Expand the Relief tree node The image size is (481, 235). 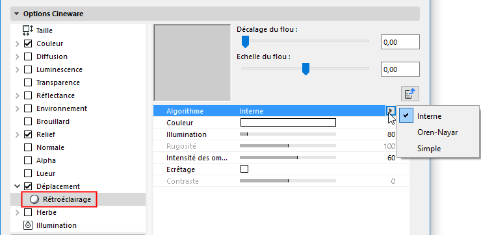click(x=17, y=134)
